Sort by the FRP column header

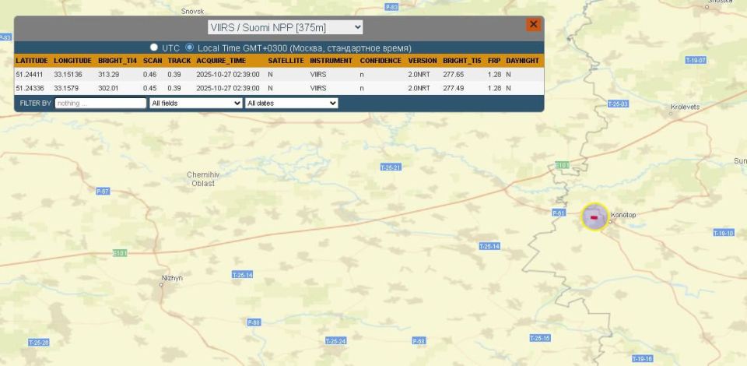[x=493, y=61]
